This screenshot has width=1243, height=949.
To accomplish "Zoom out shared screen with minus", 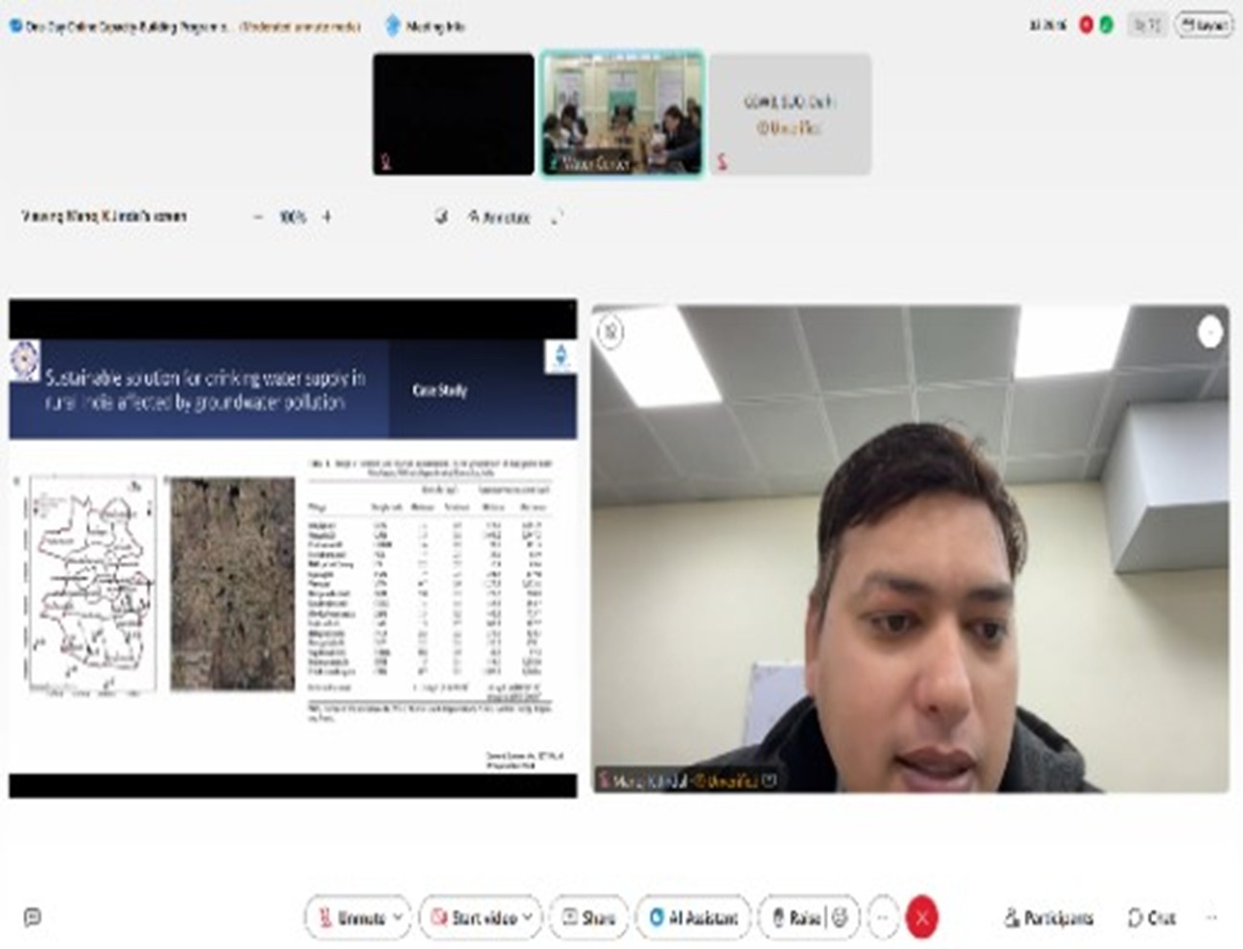I will (258, 217).
